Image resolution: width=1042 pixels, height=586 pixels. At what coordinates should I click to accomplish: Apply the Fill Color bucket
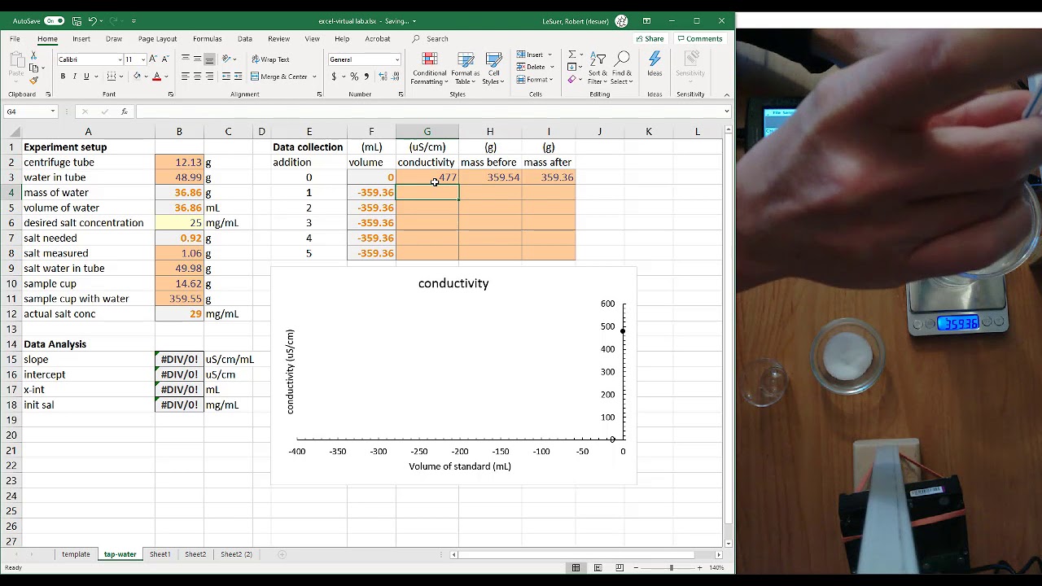[x=137, y=77]
